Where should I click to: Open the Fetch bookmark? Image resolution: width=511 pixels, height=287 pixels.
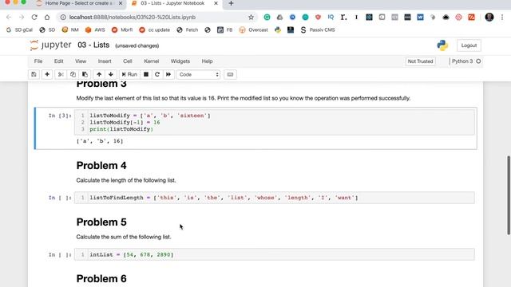point(188,30)
